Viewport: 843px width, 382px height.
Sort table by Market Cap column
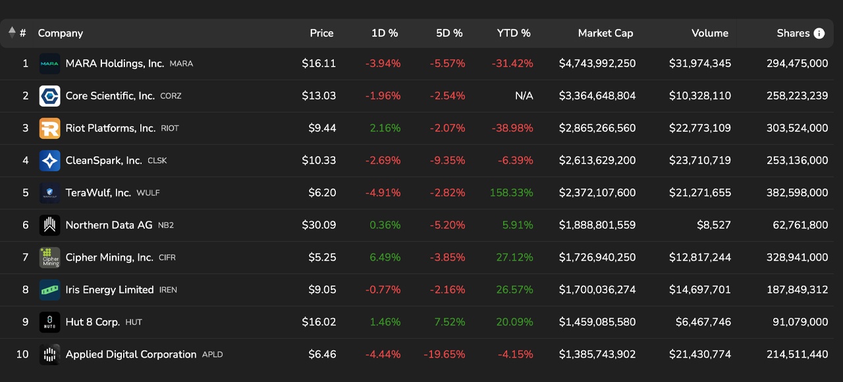(605, 34)
